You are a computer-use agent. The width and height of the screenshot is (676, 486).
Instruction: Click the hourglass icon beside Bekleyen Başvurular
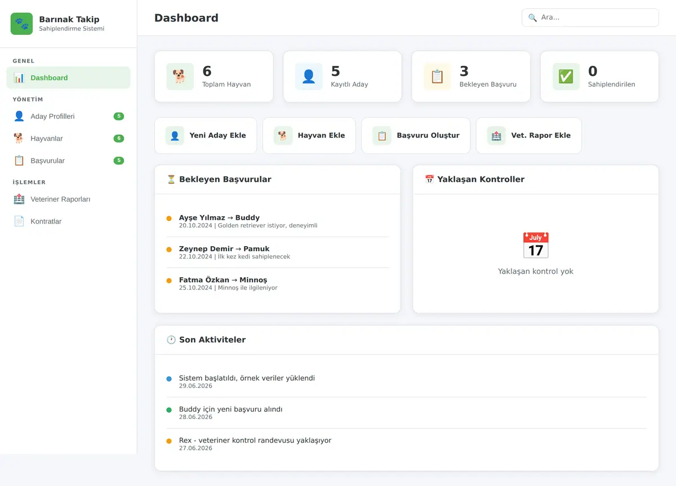(x=171, y=179)
